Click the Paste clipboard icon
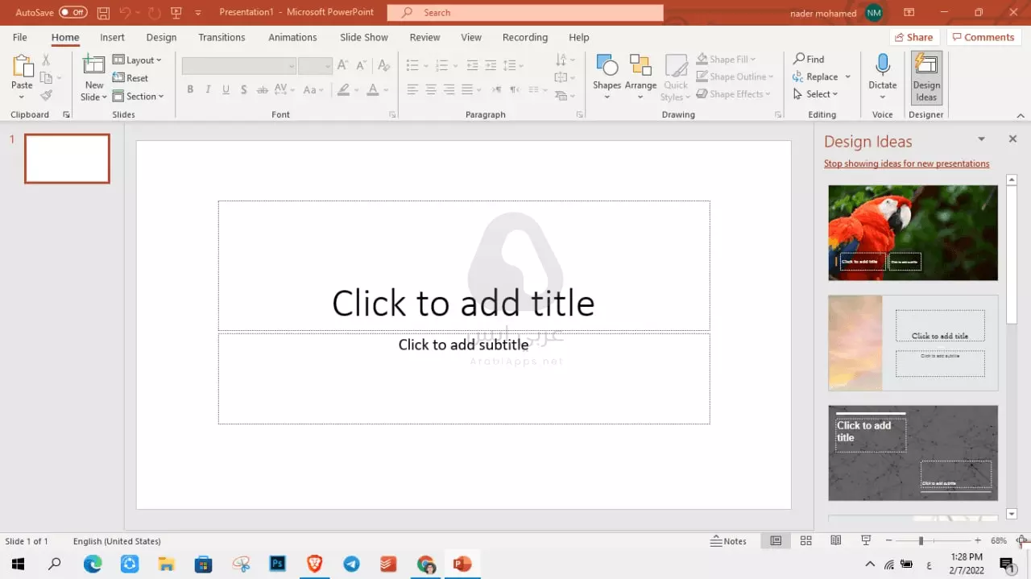Viewport: 1031px width, 579px height. [22, 67]
